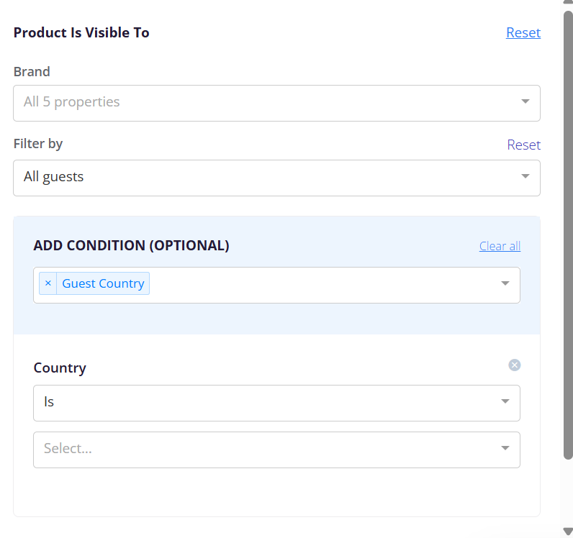Viewport: 573px width, 538px height.
Task: Click the country Select dropdown arrow
Action: (x=505, y=448)
